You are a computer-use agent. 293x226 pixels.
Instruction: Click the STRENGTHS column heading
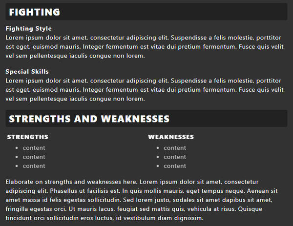(28, 137)
